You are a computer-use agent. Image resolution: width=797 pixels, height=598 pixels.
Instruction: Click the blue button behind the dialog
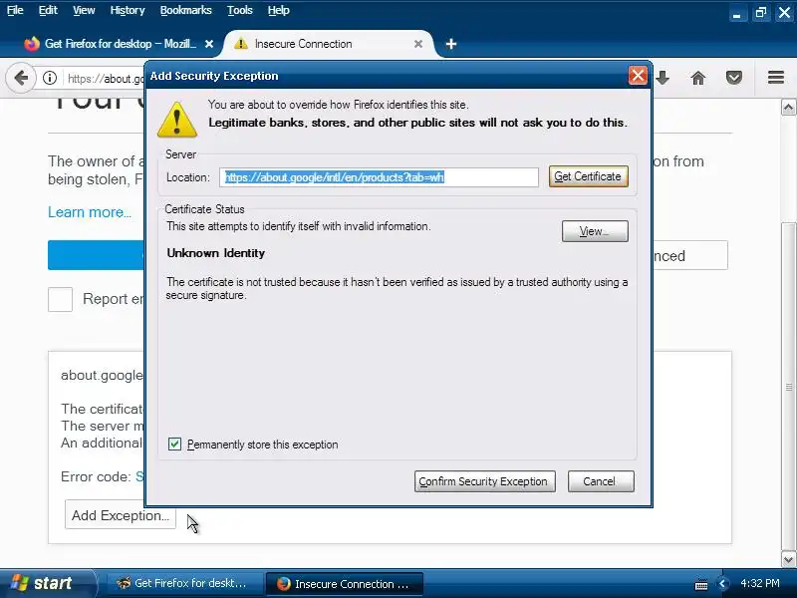point(96,255)
